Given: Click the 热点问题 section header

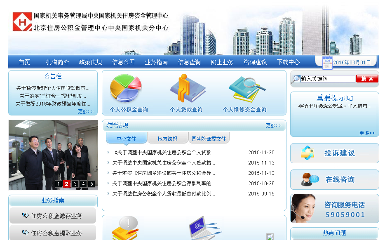Looking at the screenshot, I should [x=334, y=233].
